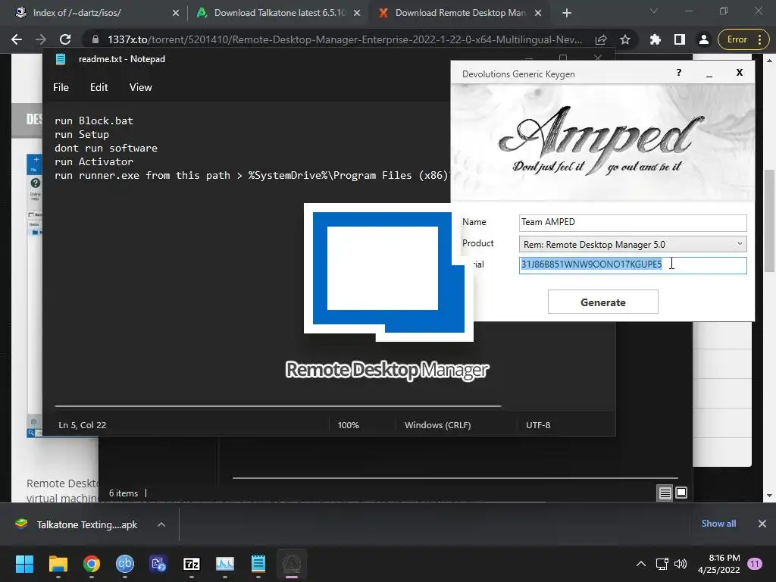Open File Explorer from the taskbar
This screenshot has width=776, height=582.
[x=58, y=564]
